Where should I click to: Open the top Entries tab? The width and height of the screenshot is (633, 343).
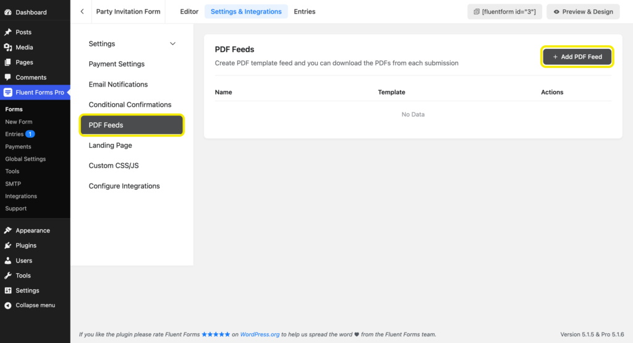(x=305, y=12)
